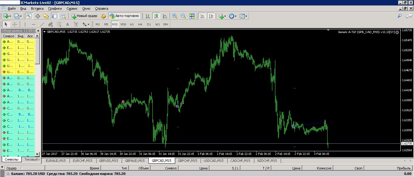Toggle chart shift button

click(x=211, y=16)
